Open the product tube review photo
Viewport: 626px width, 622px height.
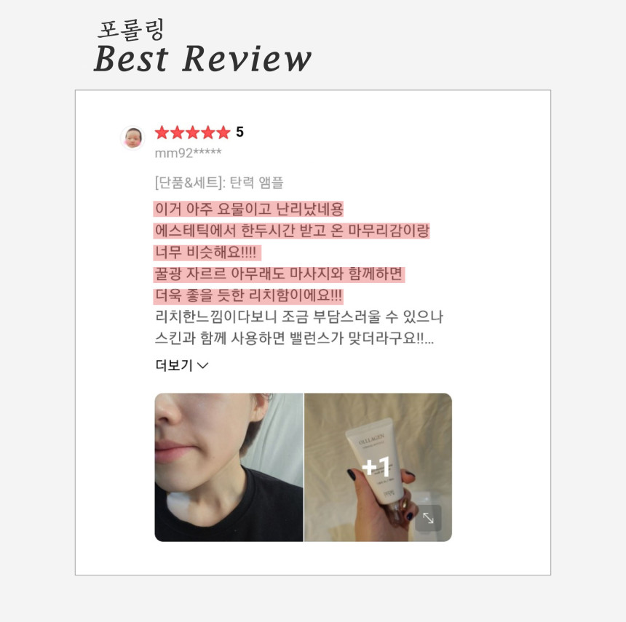pyautogui.click(x=378, y=467)
